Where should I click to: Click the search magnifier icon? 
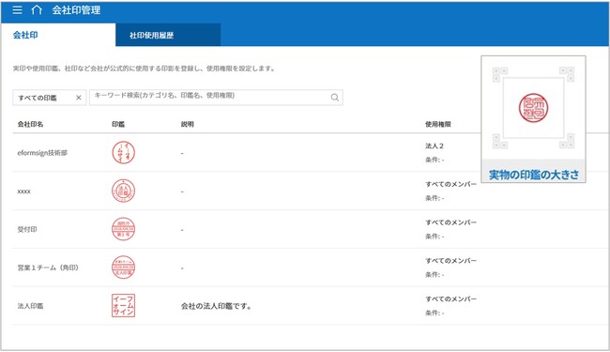(335, 98)
